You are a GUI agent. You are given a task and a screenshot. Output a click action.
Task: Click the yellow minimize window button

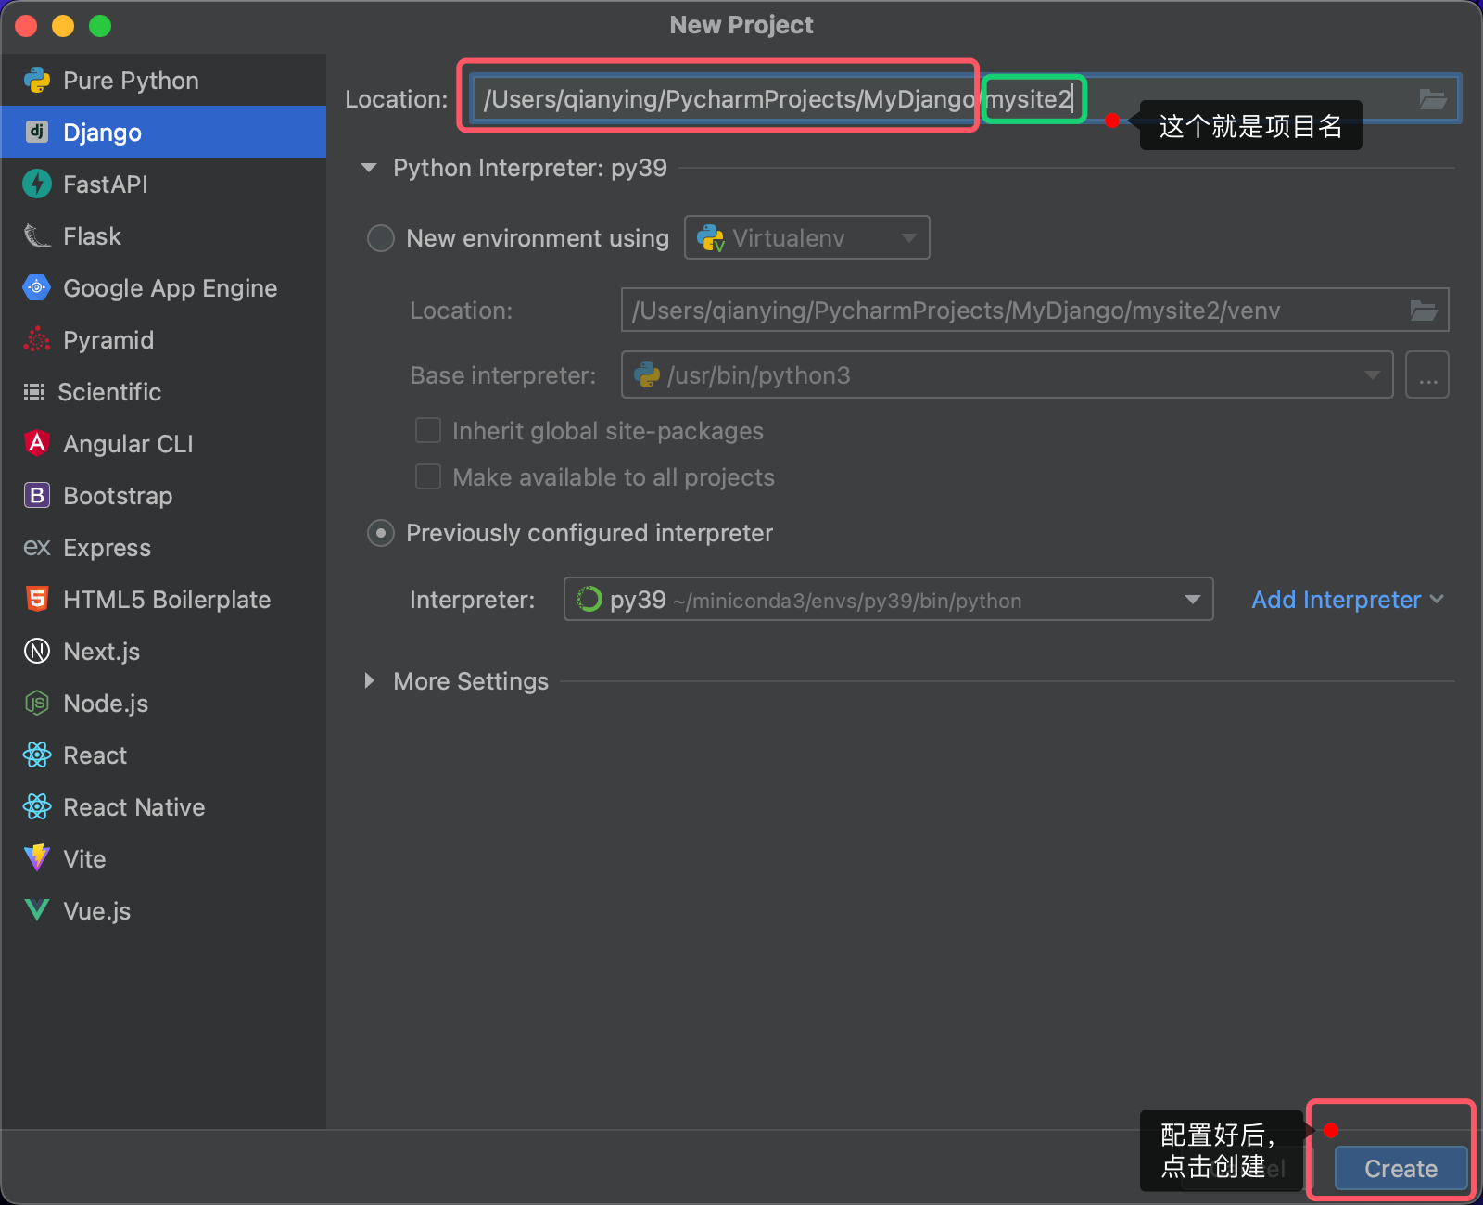tap(63, 26)
